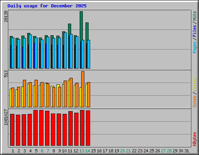
Task: Click the yellow Visits bar for day 7
Action: coord(45,95)
